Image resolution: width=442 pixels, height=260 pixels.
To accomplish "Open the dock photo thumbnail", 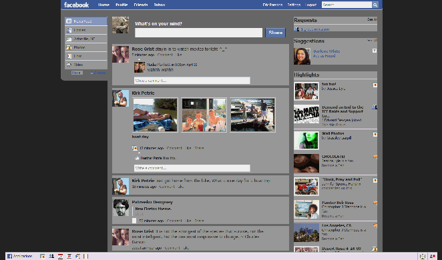I will (252, 115).
